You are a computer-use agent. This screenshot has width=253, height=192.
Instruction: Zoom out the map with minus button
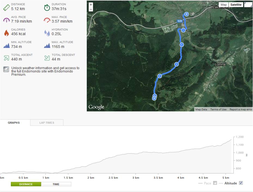(91, 9)
